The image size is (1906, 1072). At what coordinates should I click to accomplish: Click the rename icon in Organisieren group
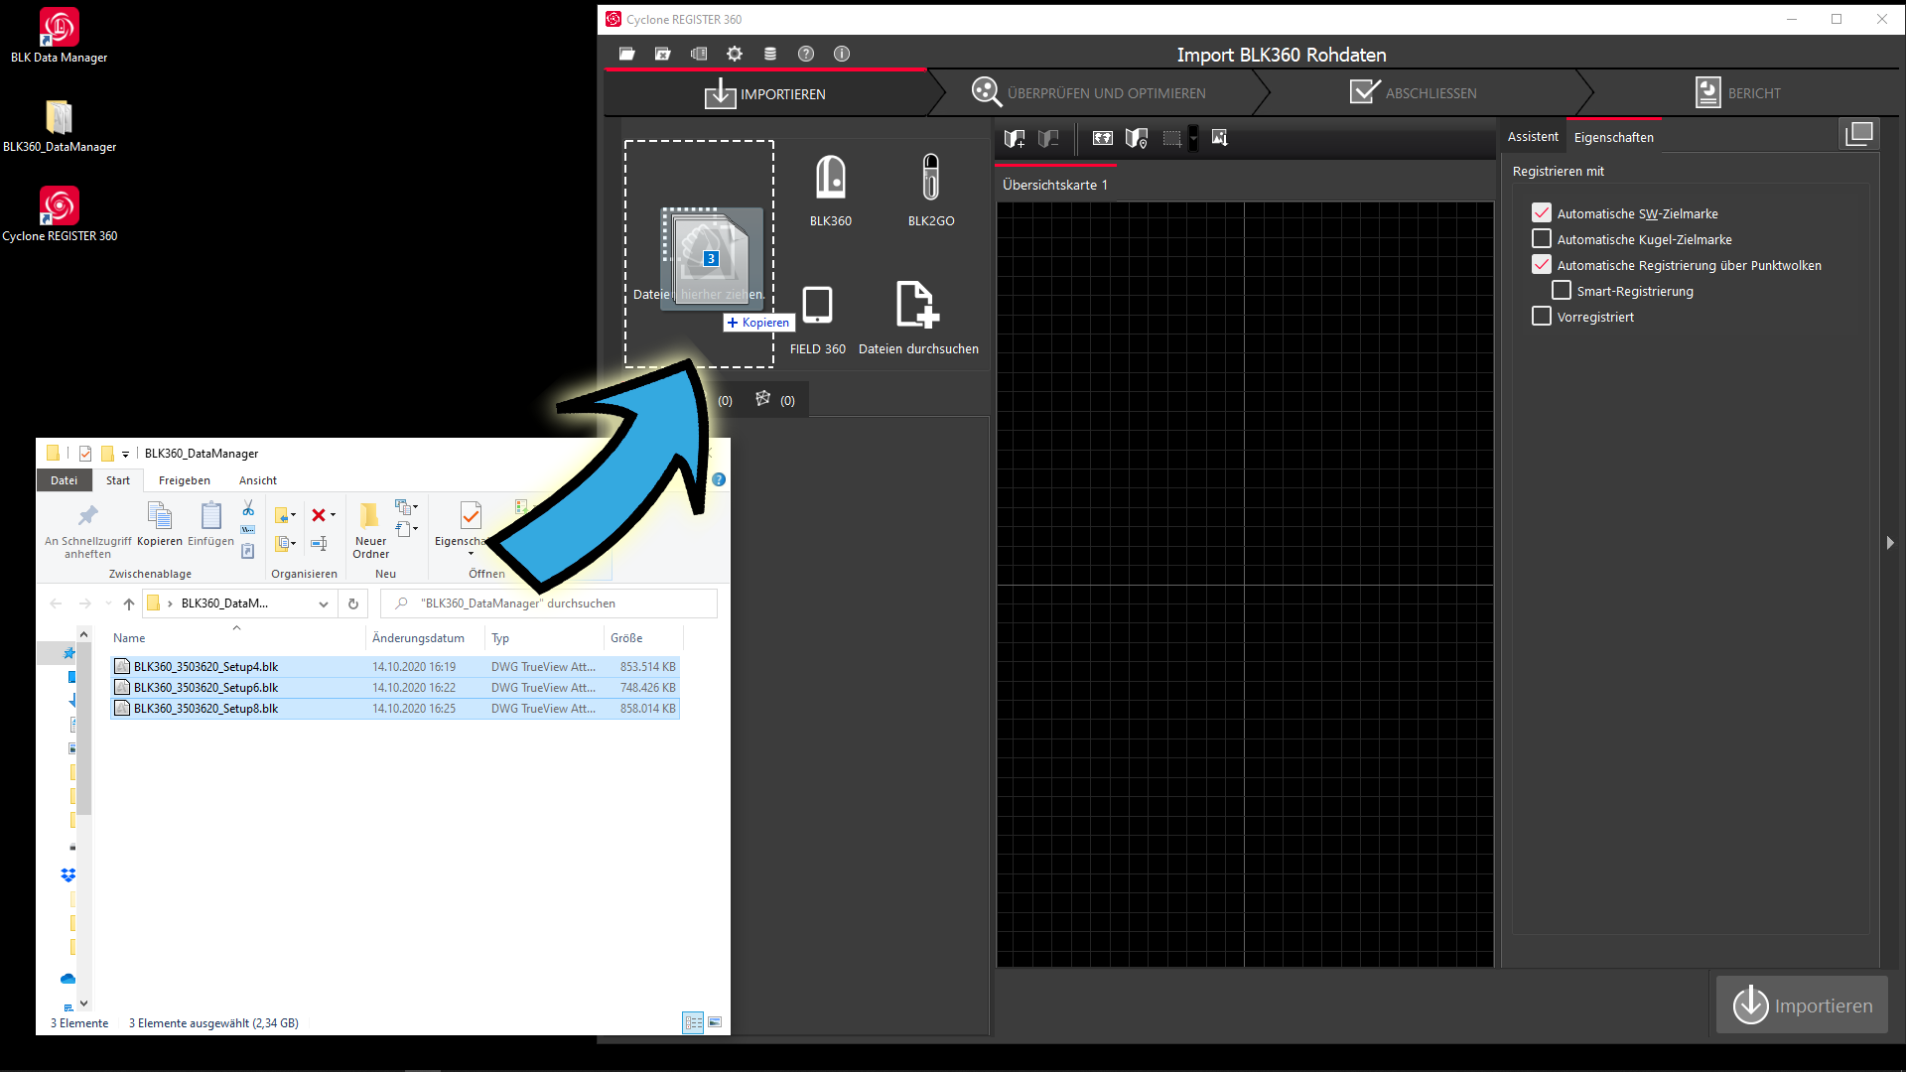[319, 543]
